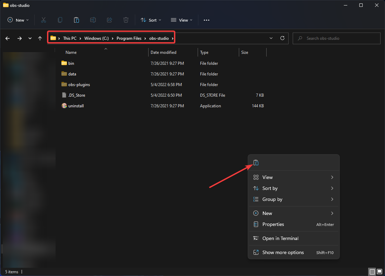385x276 pixels.
Task: Sort by Name column header
Action: 71,52
